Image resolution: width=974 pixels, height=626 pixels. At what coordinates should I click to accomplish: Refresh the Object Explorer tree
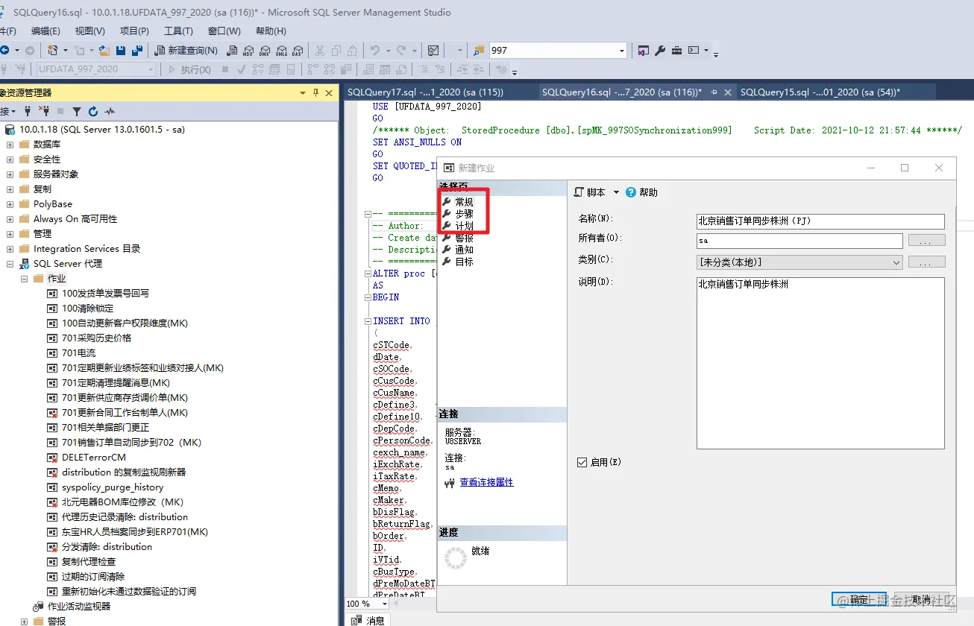coord(93,111)
